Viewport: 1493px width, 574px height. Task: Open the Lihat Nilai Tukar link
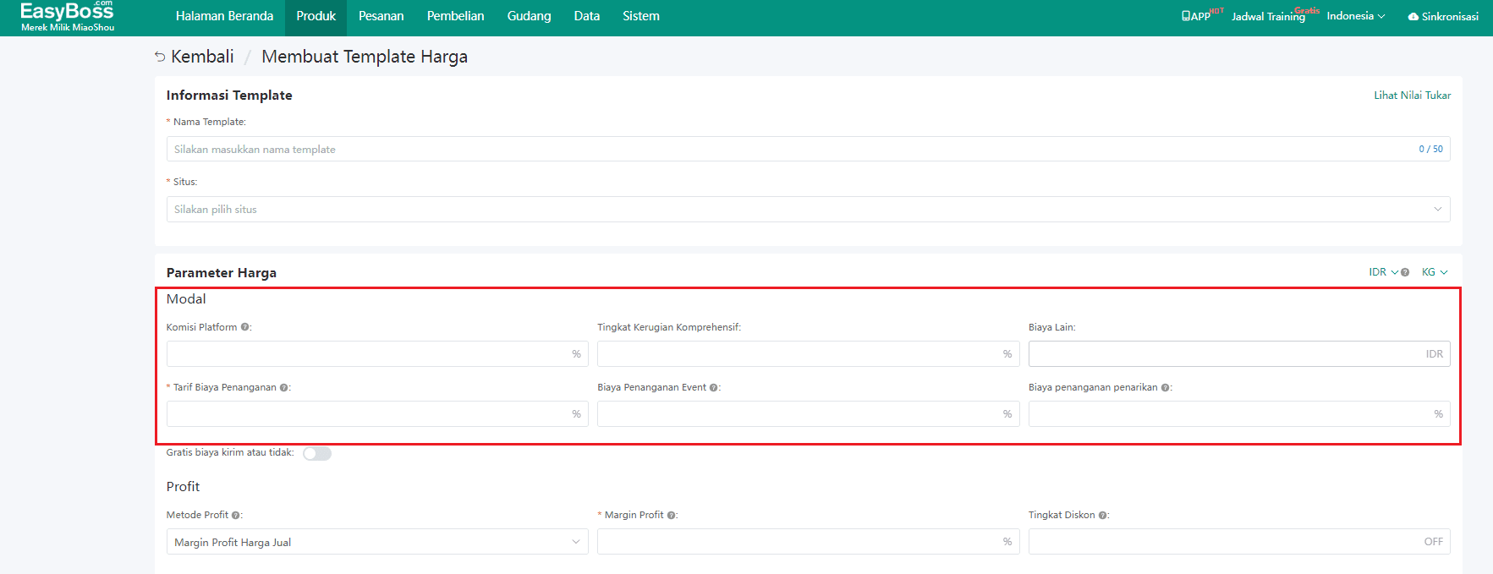(x=1412, y=96)
